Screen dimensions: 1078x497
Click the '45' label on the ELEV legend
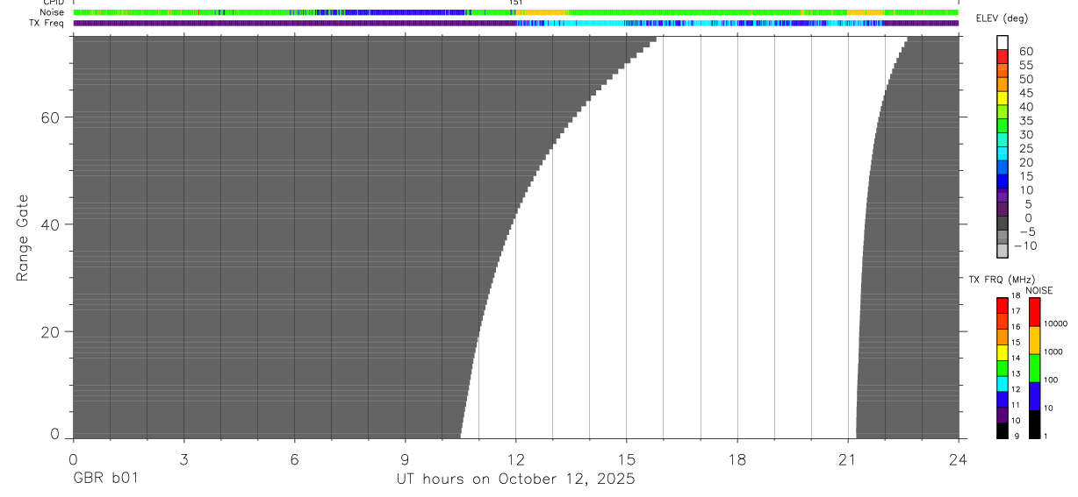tap(1025, 93)
